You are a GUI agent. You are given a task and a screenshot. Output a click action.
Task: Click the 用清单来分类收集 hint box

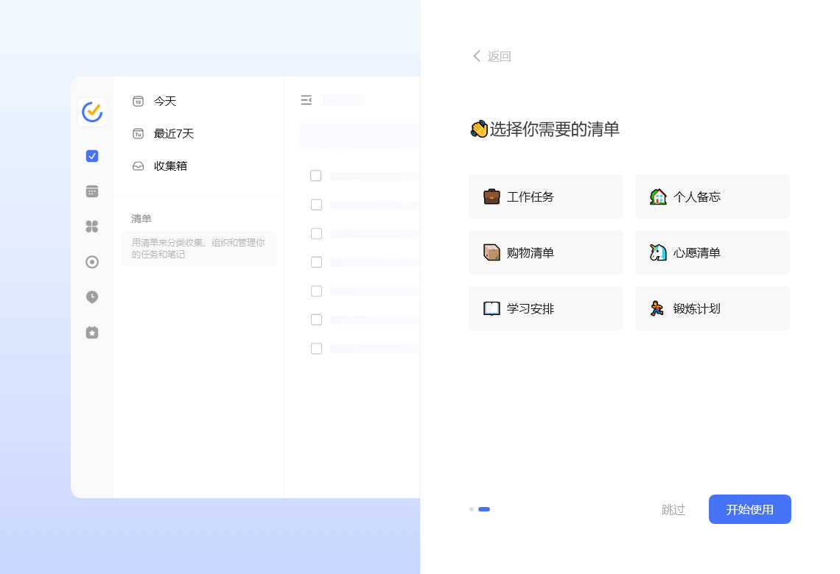pos(199,249)
